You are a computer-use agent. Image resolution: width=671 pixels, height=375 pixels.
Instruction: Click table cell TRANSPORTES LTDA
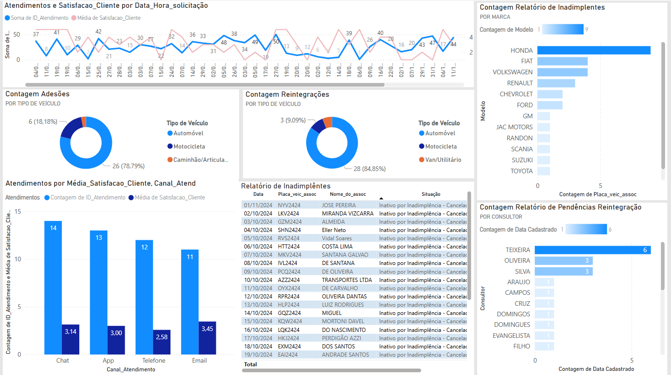click(347, 280)
